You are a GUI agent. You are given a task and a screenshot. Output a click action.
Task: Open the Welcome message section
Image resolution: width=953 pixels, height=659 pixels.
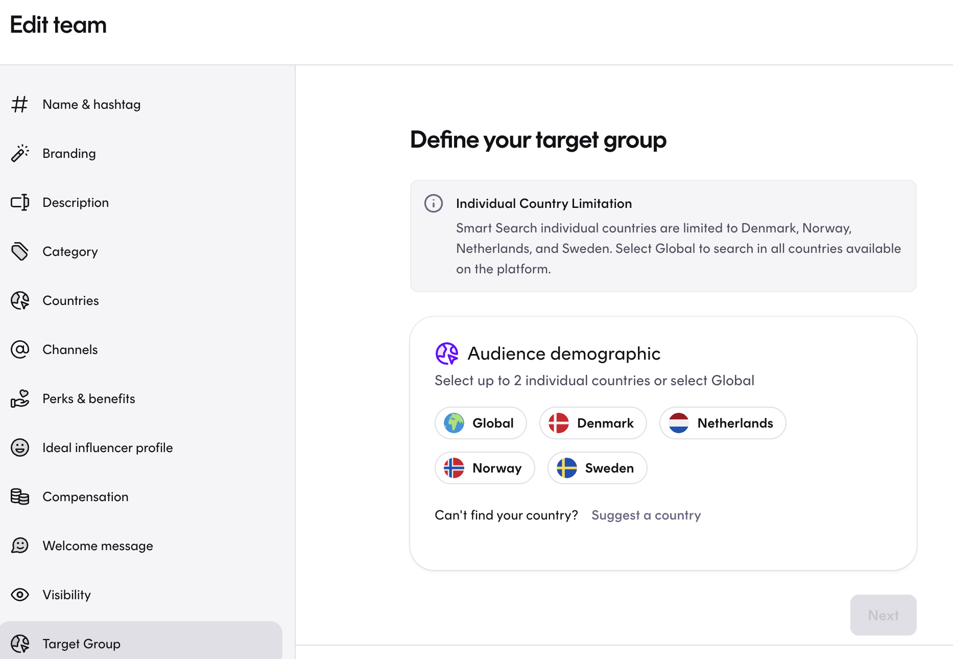click(98, 546)
